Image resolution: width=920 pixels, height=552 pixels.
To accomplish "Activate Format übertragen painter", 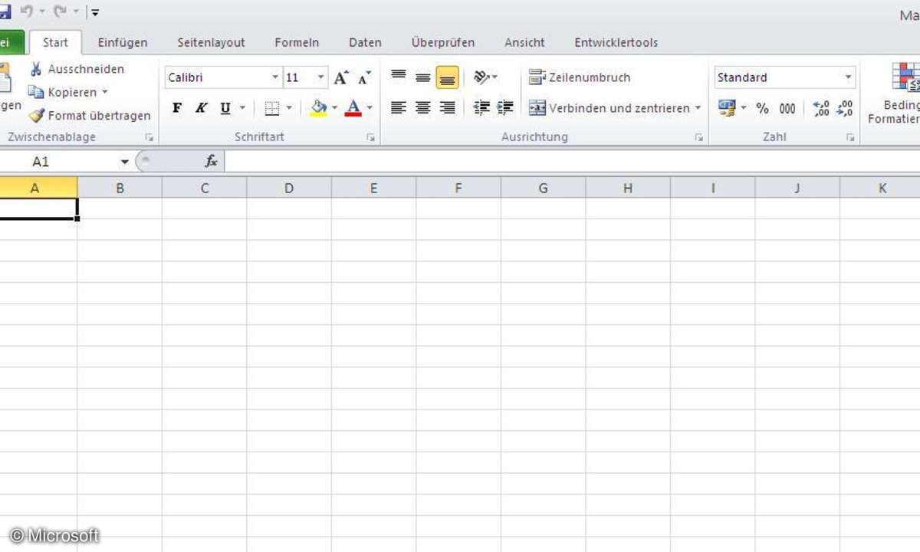I will coord(90,116).
